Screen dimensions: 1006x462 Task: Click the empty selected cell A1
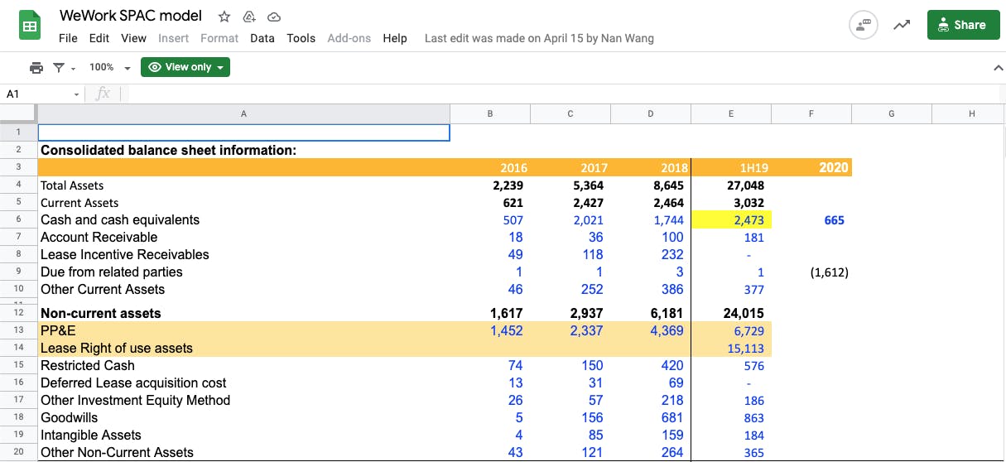pyautogui.click(x=243, y=132)
